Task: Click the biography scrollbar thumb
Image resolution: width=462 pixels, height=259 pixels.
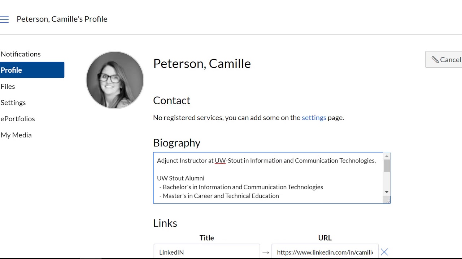Action: tap(387, 166)
